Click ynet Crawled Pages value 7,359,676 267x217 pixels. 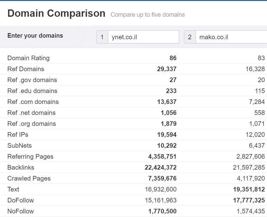click(x=162, y=178)
